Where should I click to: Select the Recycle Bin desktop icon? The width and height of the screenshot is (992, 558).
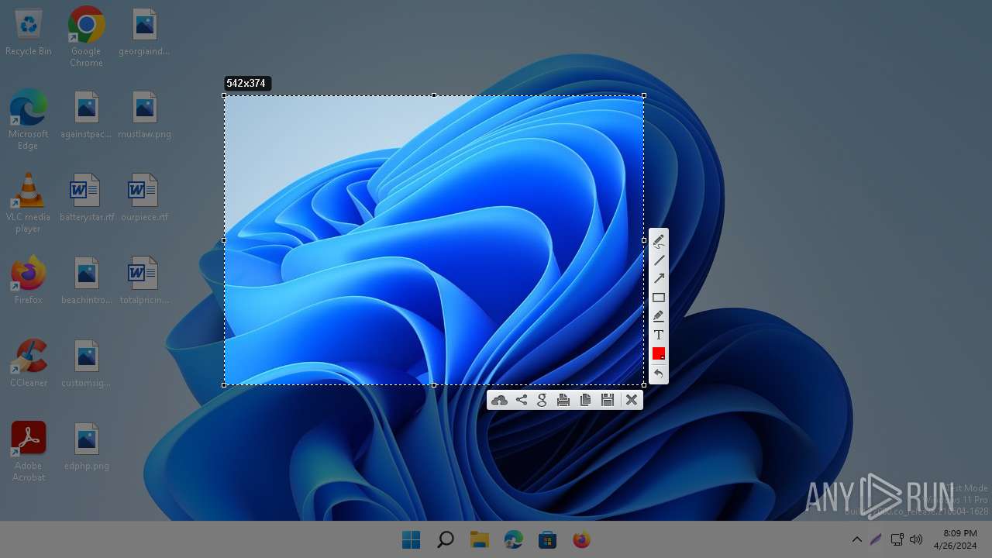[29, 33]
